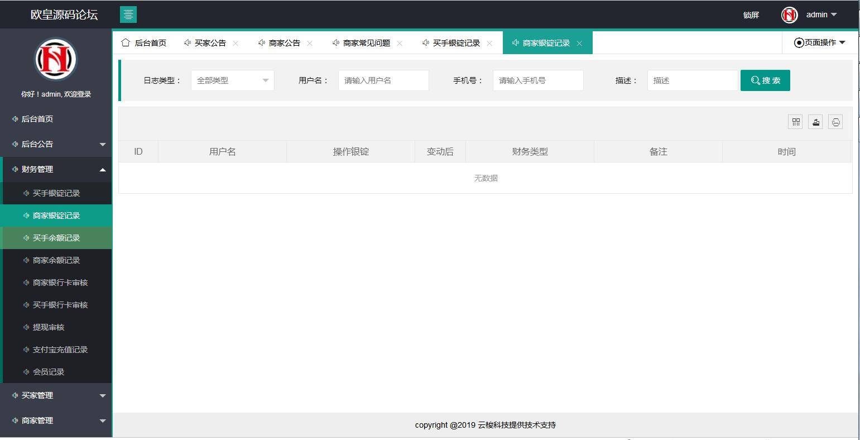The image size is (860, 440).
Task: Click the column display settings icon
Action: click(x=795, y=122)
